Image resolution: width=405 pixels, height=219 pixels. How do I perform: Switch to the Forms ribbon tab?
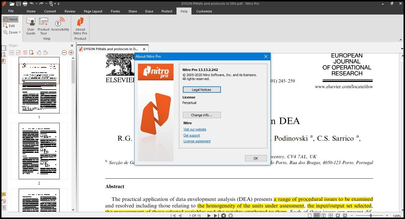coord(115,11)
